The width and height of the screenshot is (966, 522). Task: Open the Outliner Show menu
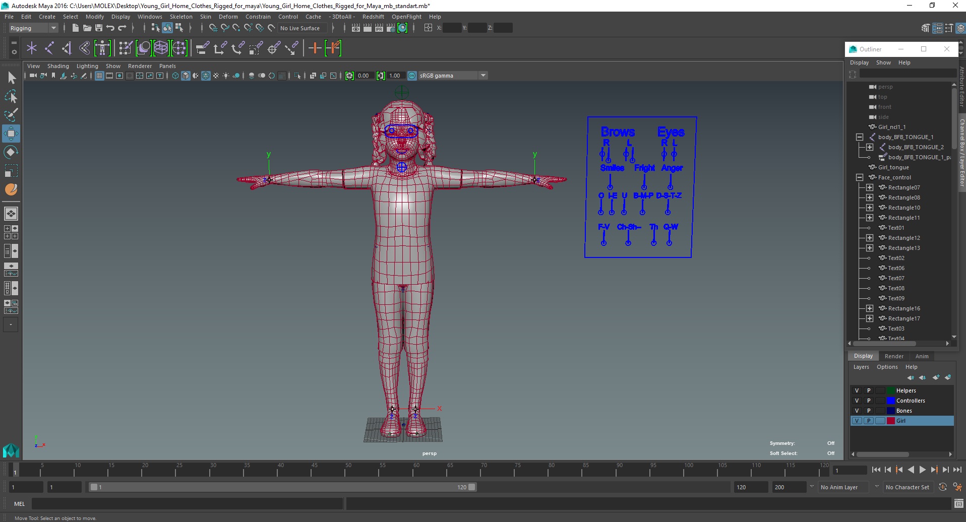[x=883, y=62]
